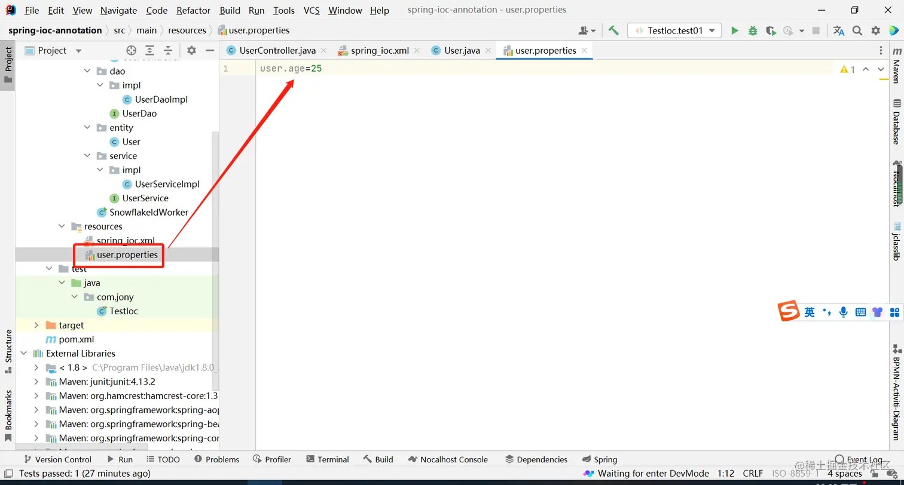Open user account dropdown in toolbar
The height and width of the screenshot is (485, 904).
587,30
